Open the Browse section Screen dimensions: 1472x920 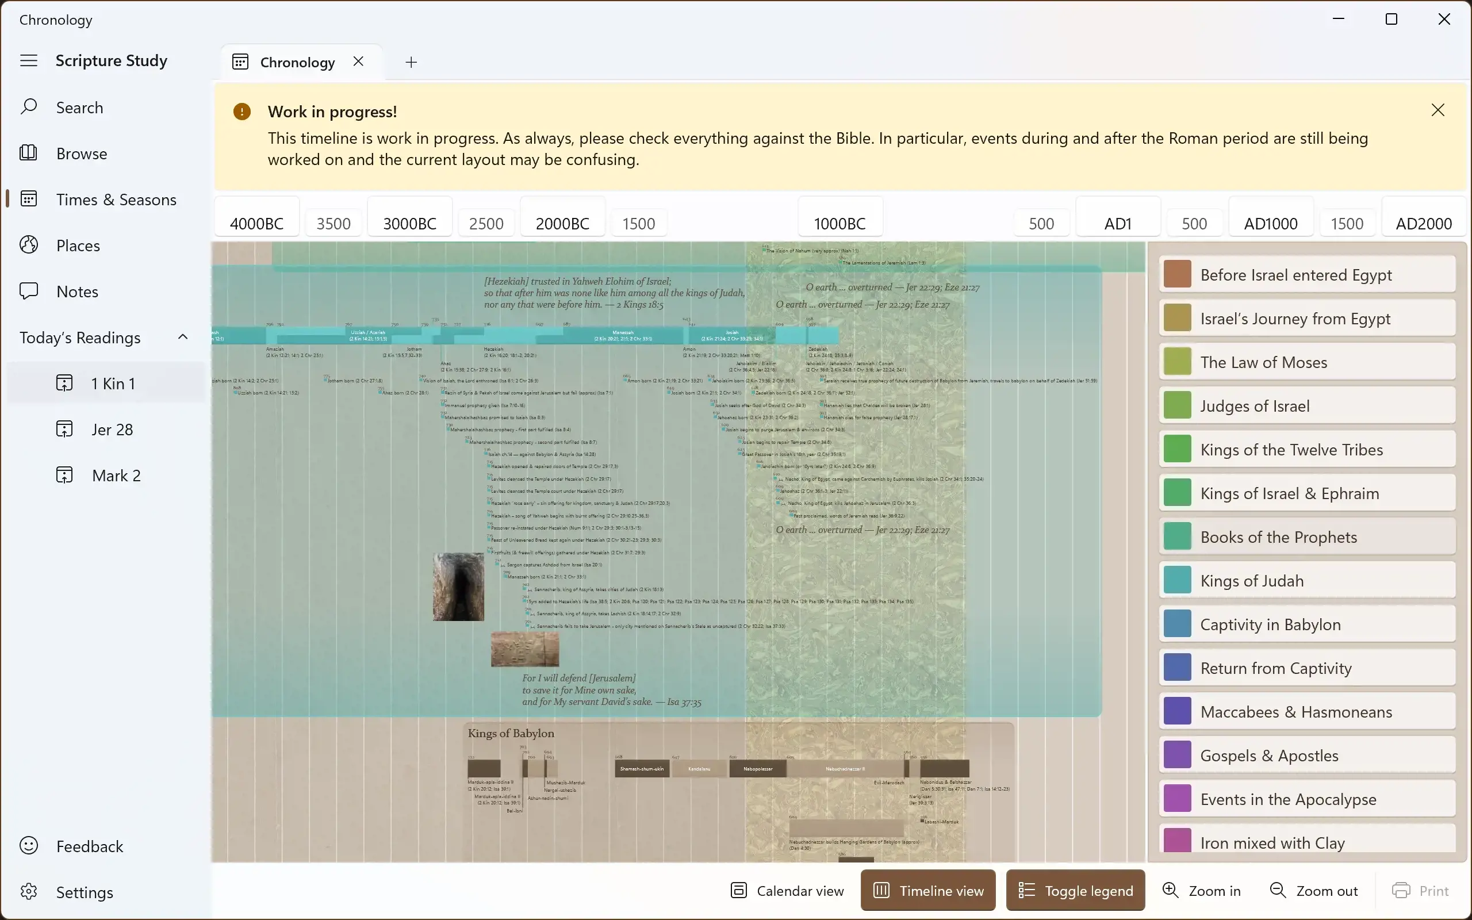point(82,154)
